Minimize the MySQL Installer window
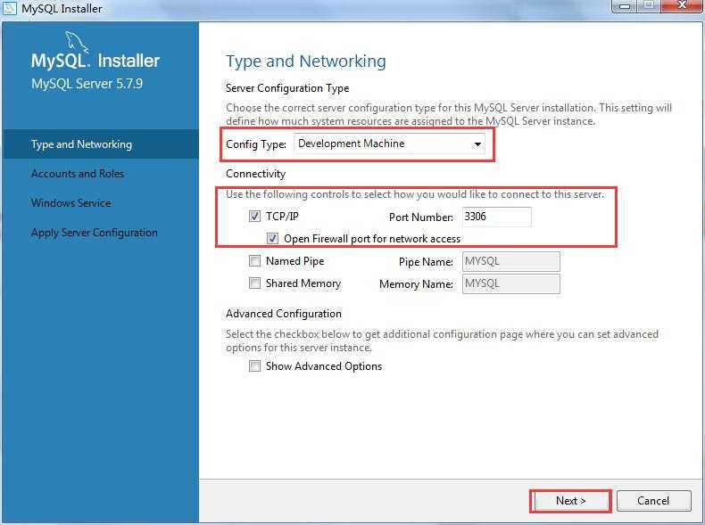The height and width of the screenshot is (525, 705). coord(625,6)
